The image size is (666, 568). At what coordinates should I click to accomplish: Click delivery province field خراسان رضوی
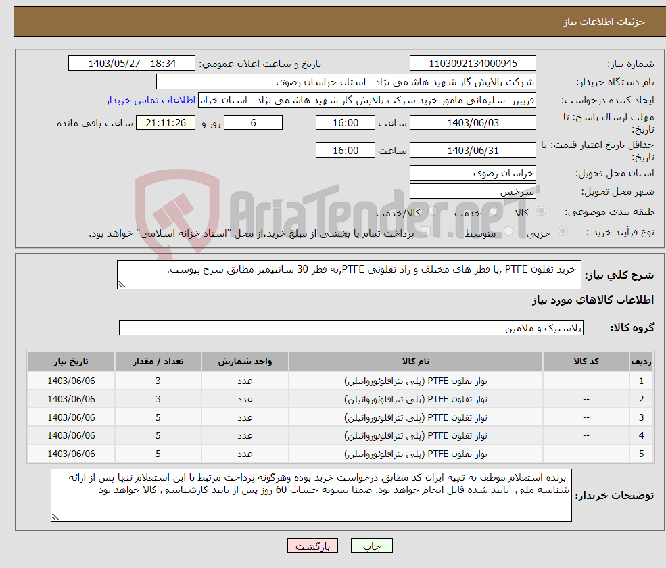coord(473,173)
